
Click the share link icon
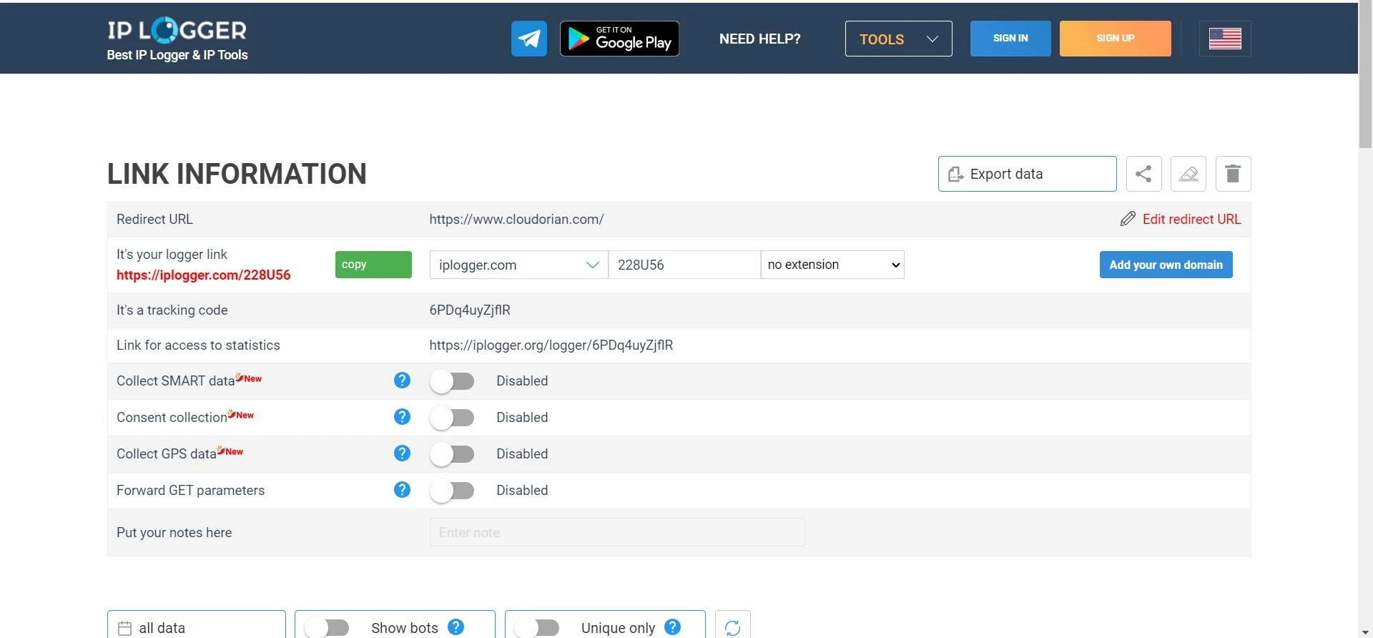[1144, 174]
